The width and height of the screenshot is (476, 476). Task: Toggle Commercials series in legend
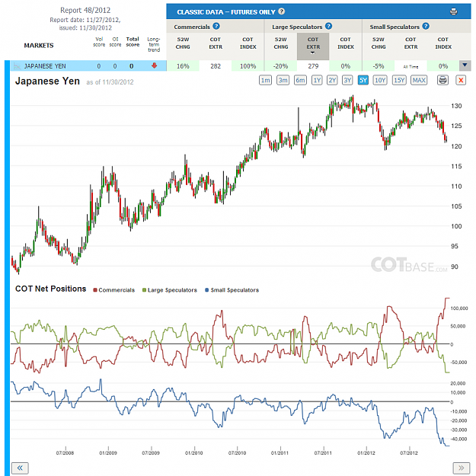pyautogui.click(x=113, y=290)
